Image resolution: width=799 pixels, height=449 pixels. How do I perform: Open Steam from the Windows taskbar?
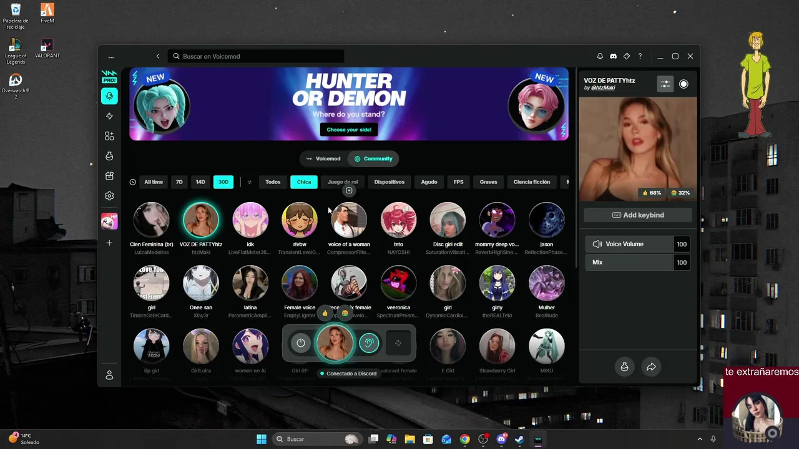pos(519,439)
